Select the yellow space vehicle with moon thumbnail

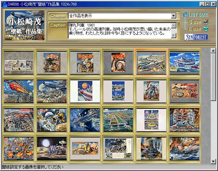[x=52, y=120]
